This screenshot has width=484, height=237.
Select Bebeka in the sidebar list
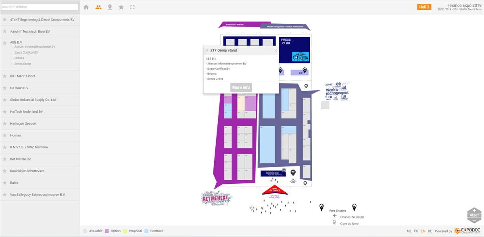click(x=20, y=58)
